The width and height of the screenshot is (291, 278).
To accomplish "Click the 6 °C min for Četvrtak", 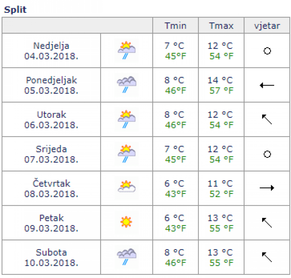I will coord(174,183).
